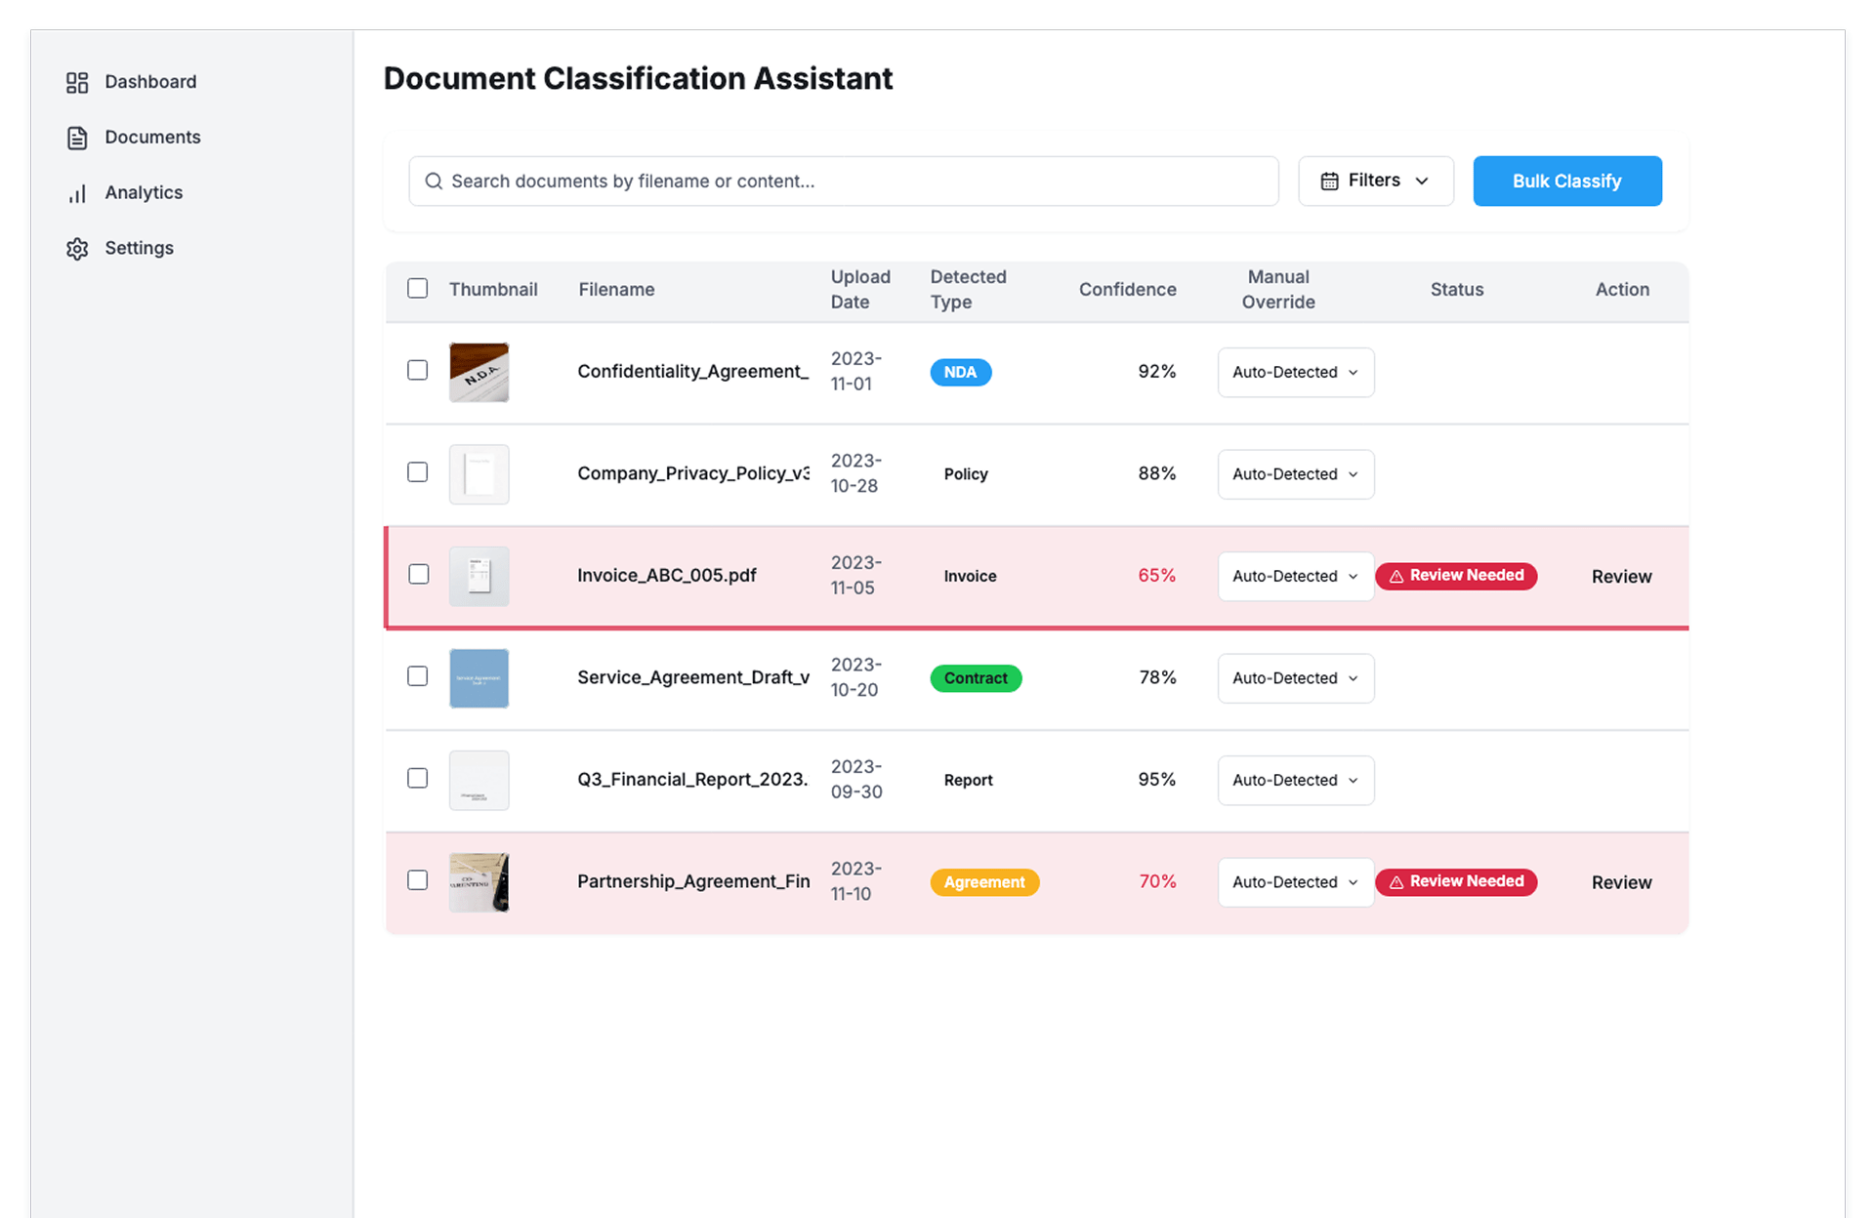
Task: Open the Filters dropdown
Action: point(1375,182)
